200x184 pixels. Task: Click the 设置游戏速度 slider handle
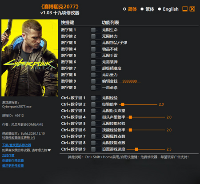click(136, 149)
